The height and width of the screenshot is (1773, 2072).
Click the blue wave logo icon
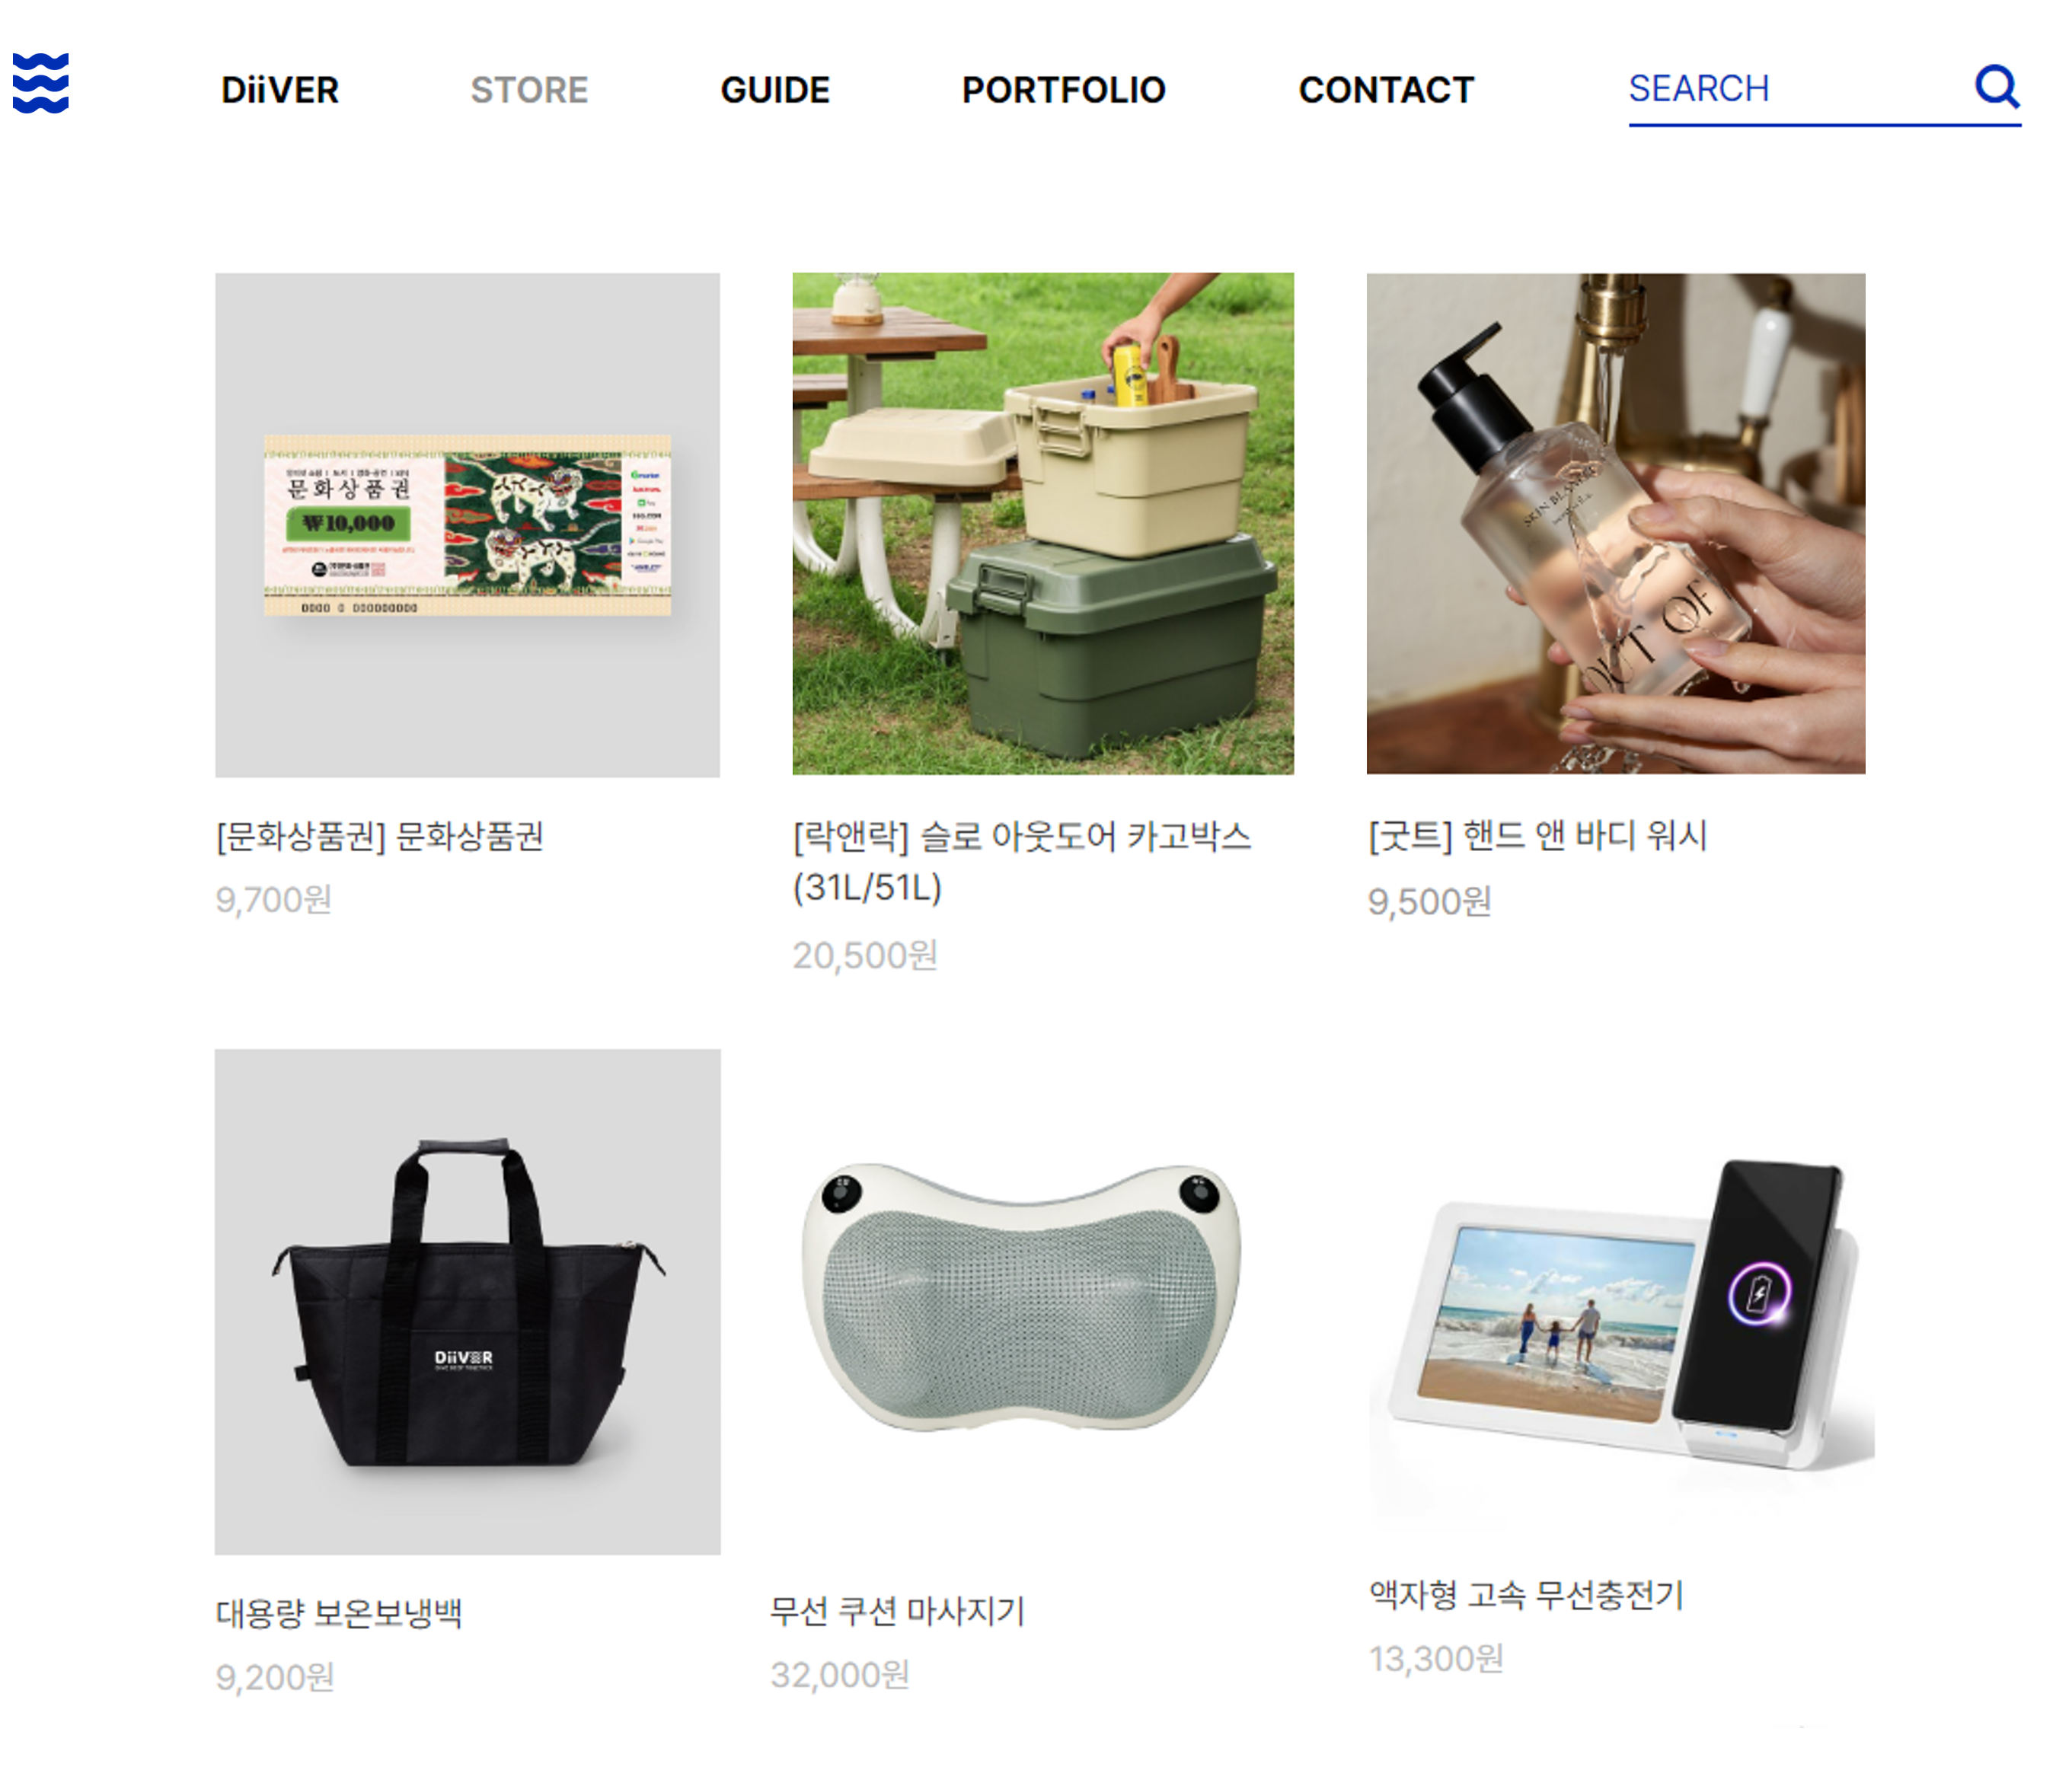point(41,83)
